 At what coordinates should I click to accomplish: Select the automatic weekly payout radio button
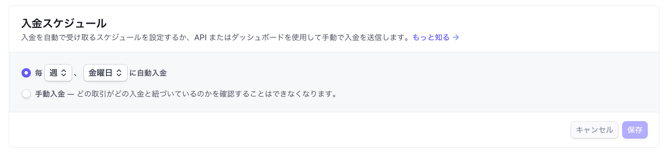(26, 73)
